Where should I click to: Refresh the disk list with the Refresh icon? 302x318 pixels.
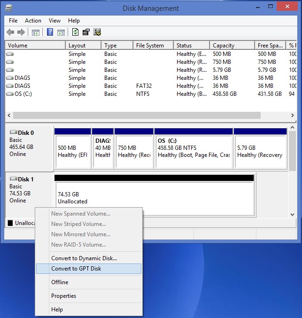(x=75, y=32)
